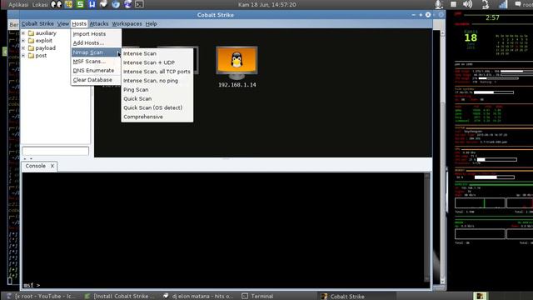Open the Cobalt Strike menu
The image size is (533, 300).
coord(37,24)
